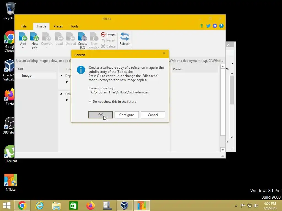Click the Load image icon
Screen dimensions: 282x211
pyautogui.click(x=59, y=37)
